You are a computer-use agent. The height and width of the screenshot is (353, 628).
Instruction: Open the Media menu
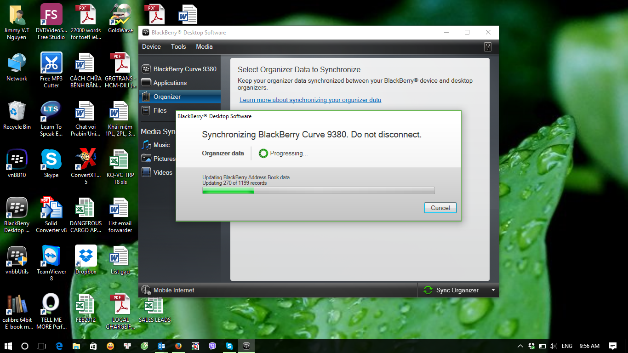coord(204,46)
